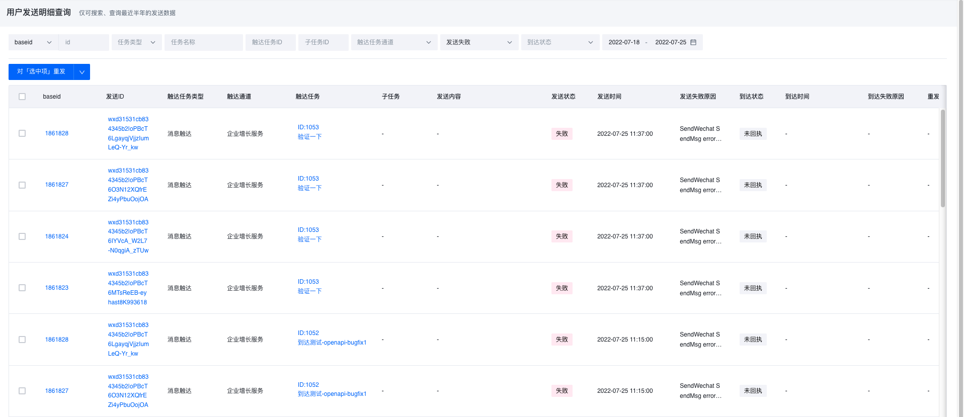The image size is (964, 417).
Task: Open the baseid filter type dropdown
Action: click(x=33, y=42)
